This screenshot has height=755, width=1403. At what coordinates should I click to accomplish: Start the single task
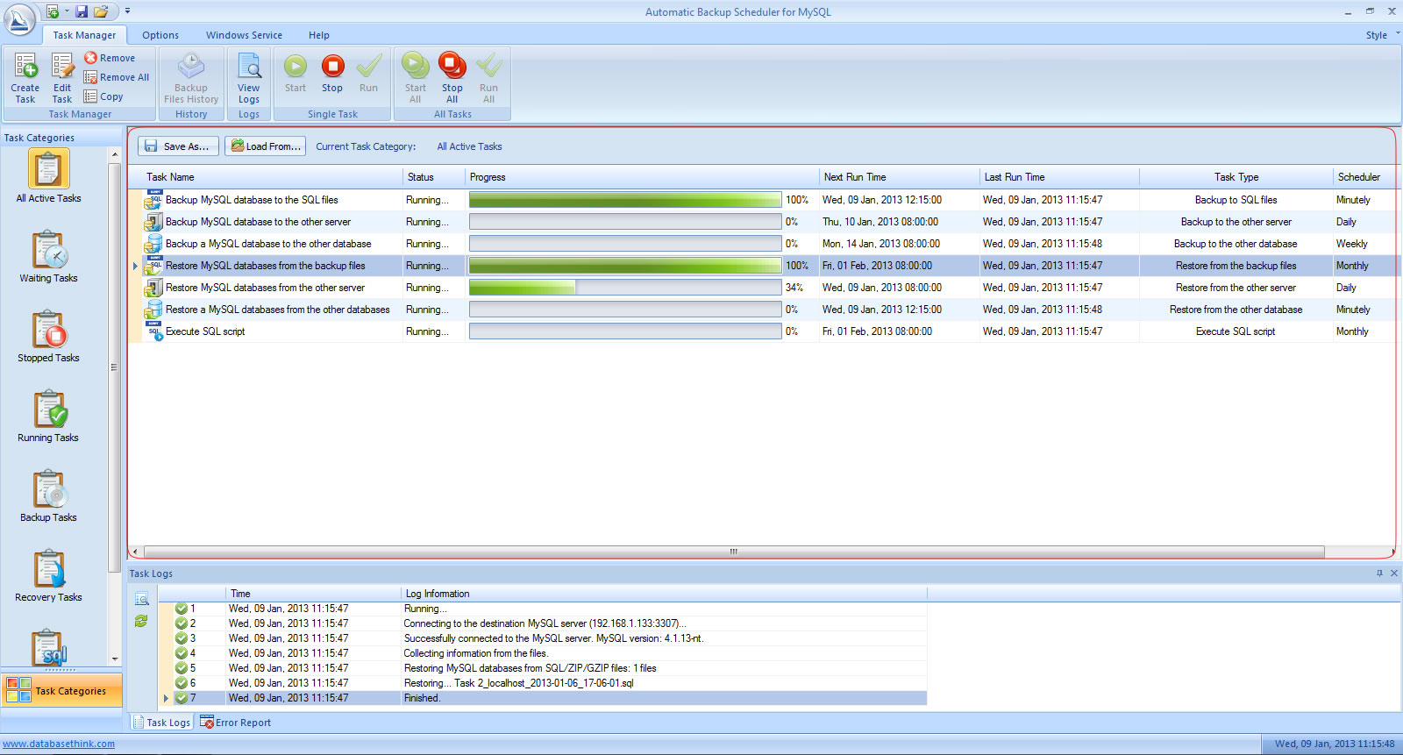tap(296, 74)
